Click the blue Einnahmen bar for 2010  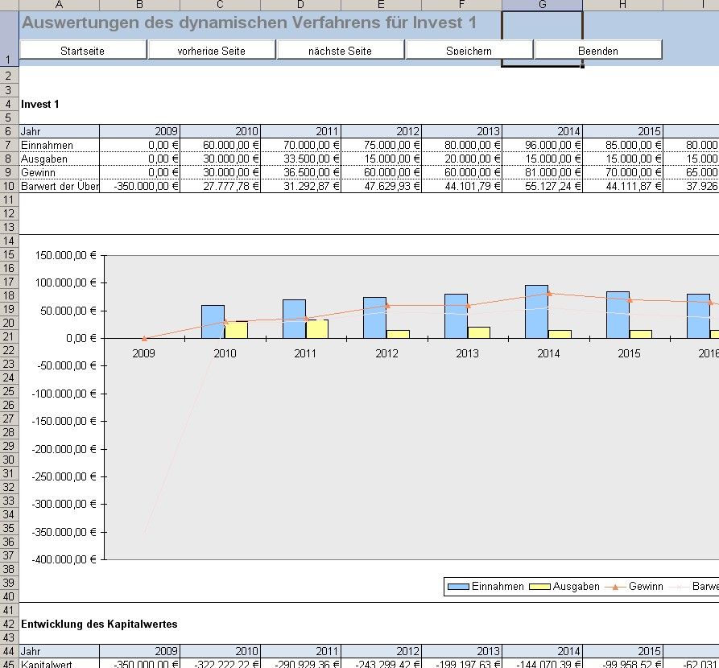point(213,322)
